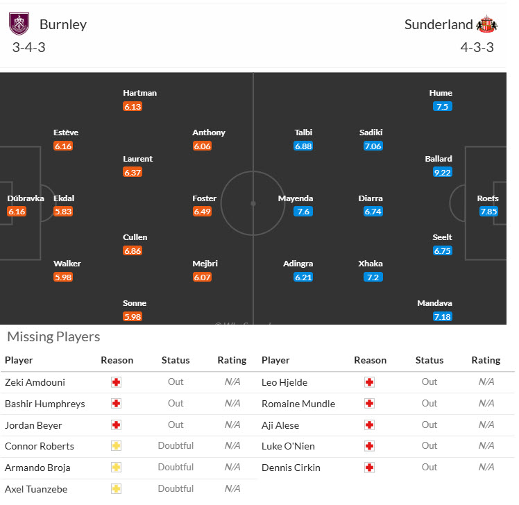Screen dimensions: 519x505
Task: Click the Burnley team name
Action: (63, 25)
